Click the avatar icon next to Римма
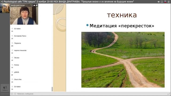 click(12, 65)
